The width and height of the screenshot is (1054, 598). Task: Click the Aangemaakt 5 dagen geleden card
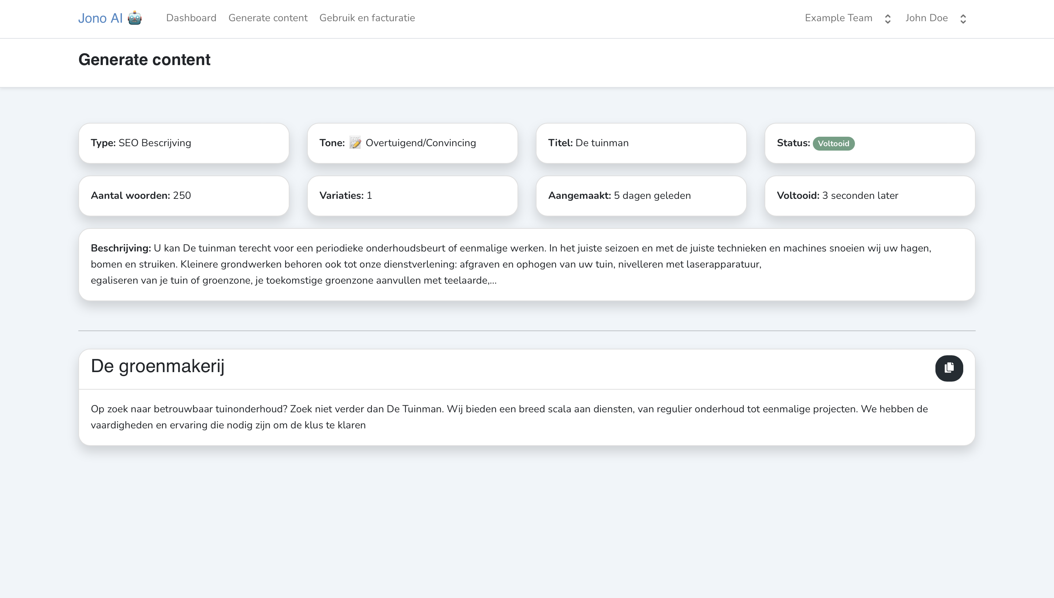pos(640,196)
